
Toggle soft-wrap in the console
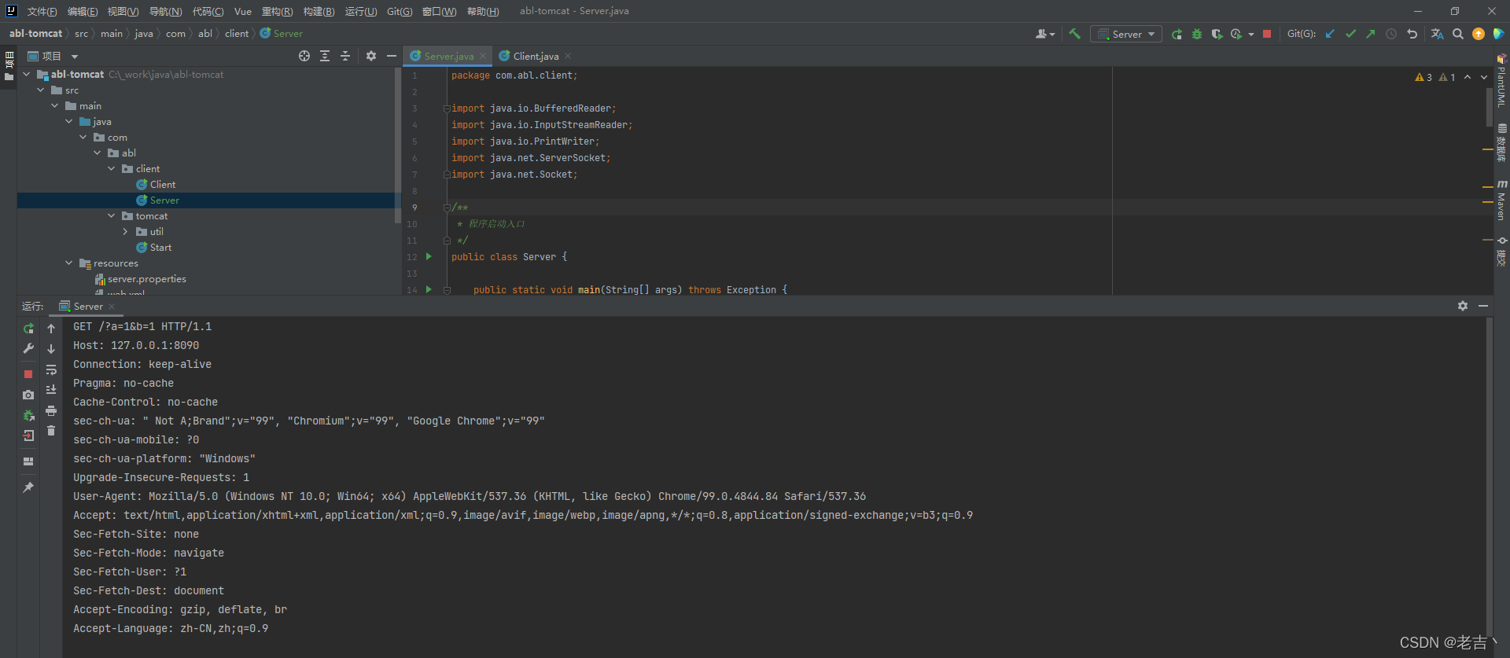coord(51,369)
